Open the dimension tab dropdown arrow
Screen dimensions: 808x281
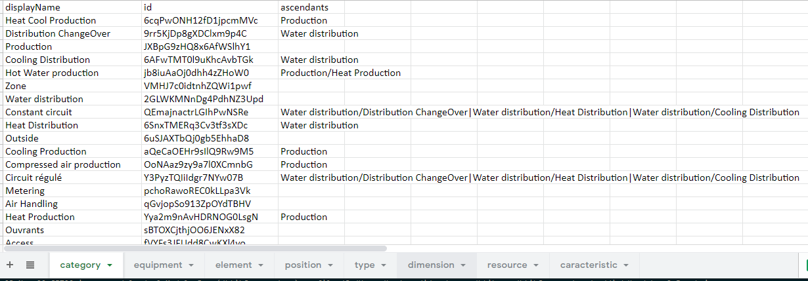(x=463, y=265)
